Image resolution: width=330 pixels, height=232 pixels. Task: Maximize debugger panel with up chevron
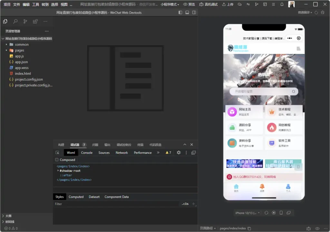pos(185,145)
